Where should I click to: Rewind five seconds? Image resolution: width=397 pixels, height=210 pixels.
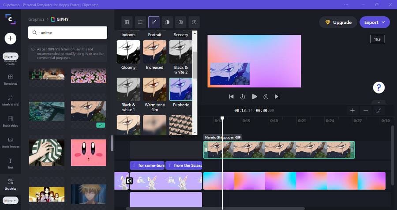point(243,97)
